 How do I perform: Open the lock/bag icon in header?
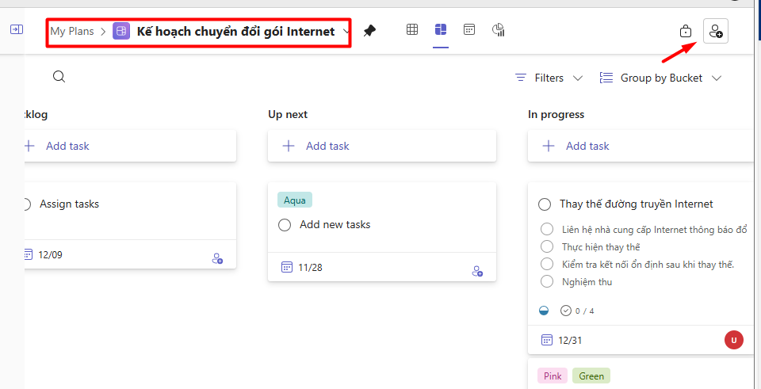(x=686, y=31)
